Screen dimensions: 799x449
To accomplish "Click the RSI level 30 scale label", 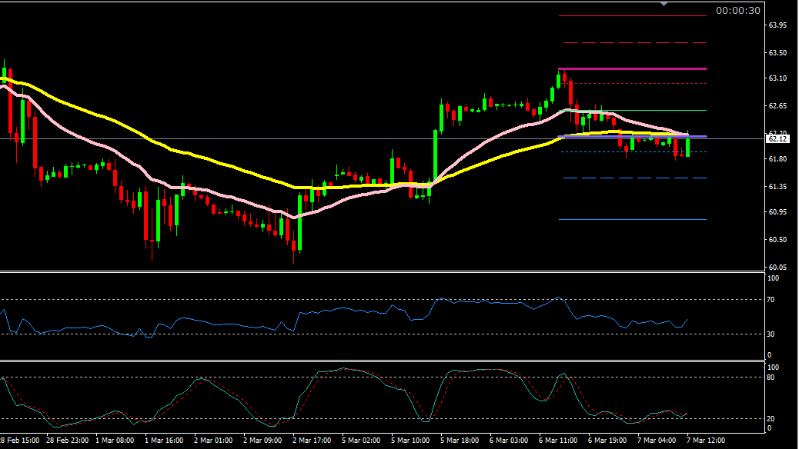I will [x=771, y=334].
